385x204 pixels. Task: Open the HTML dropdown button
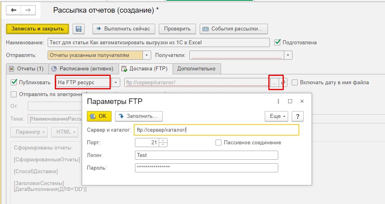point(65,132)
